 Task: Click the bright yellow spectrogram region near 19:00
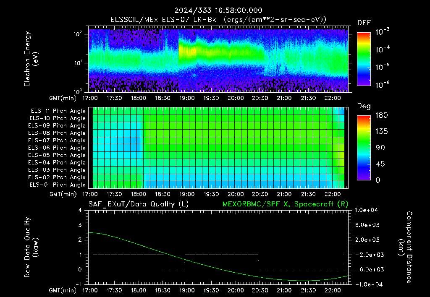(x=188, y=51)
